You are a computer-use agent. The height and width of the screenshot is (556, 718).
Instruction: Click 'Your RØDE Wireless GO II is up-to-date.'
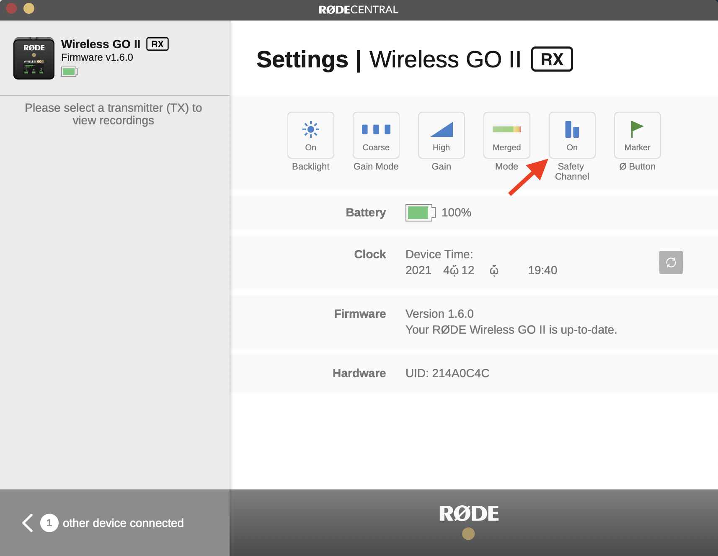click(x=511, y=330)
